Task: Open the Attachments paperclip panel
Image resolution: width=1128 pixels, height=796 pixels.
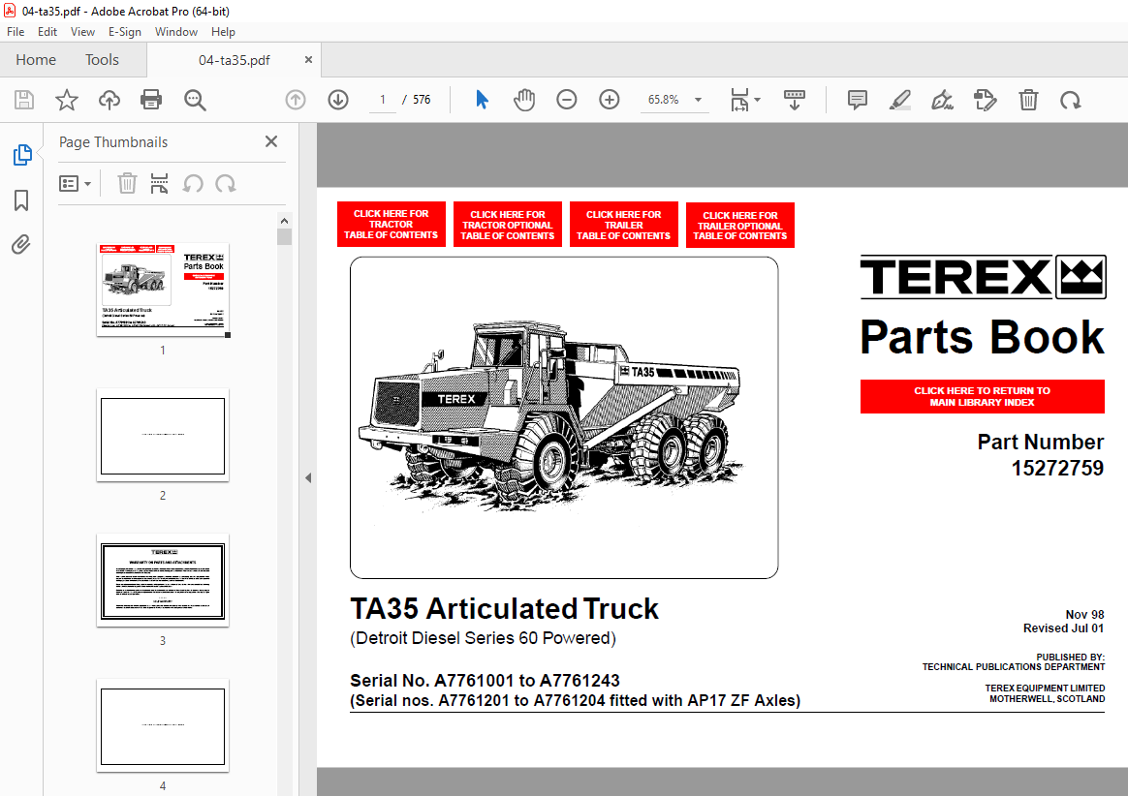Action: (21, 244)
